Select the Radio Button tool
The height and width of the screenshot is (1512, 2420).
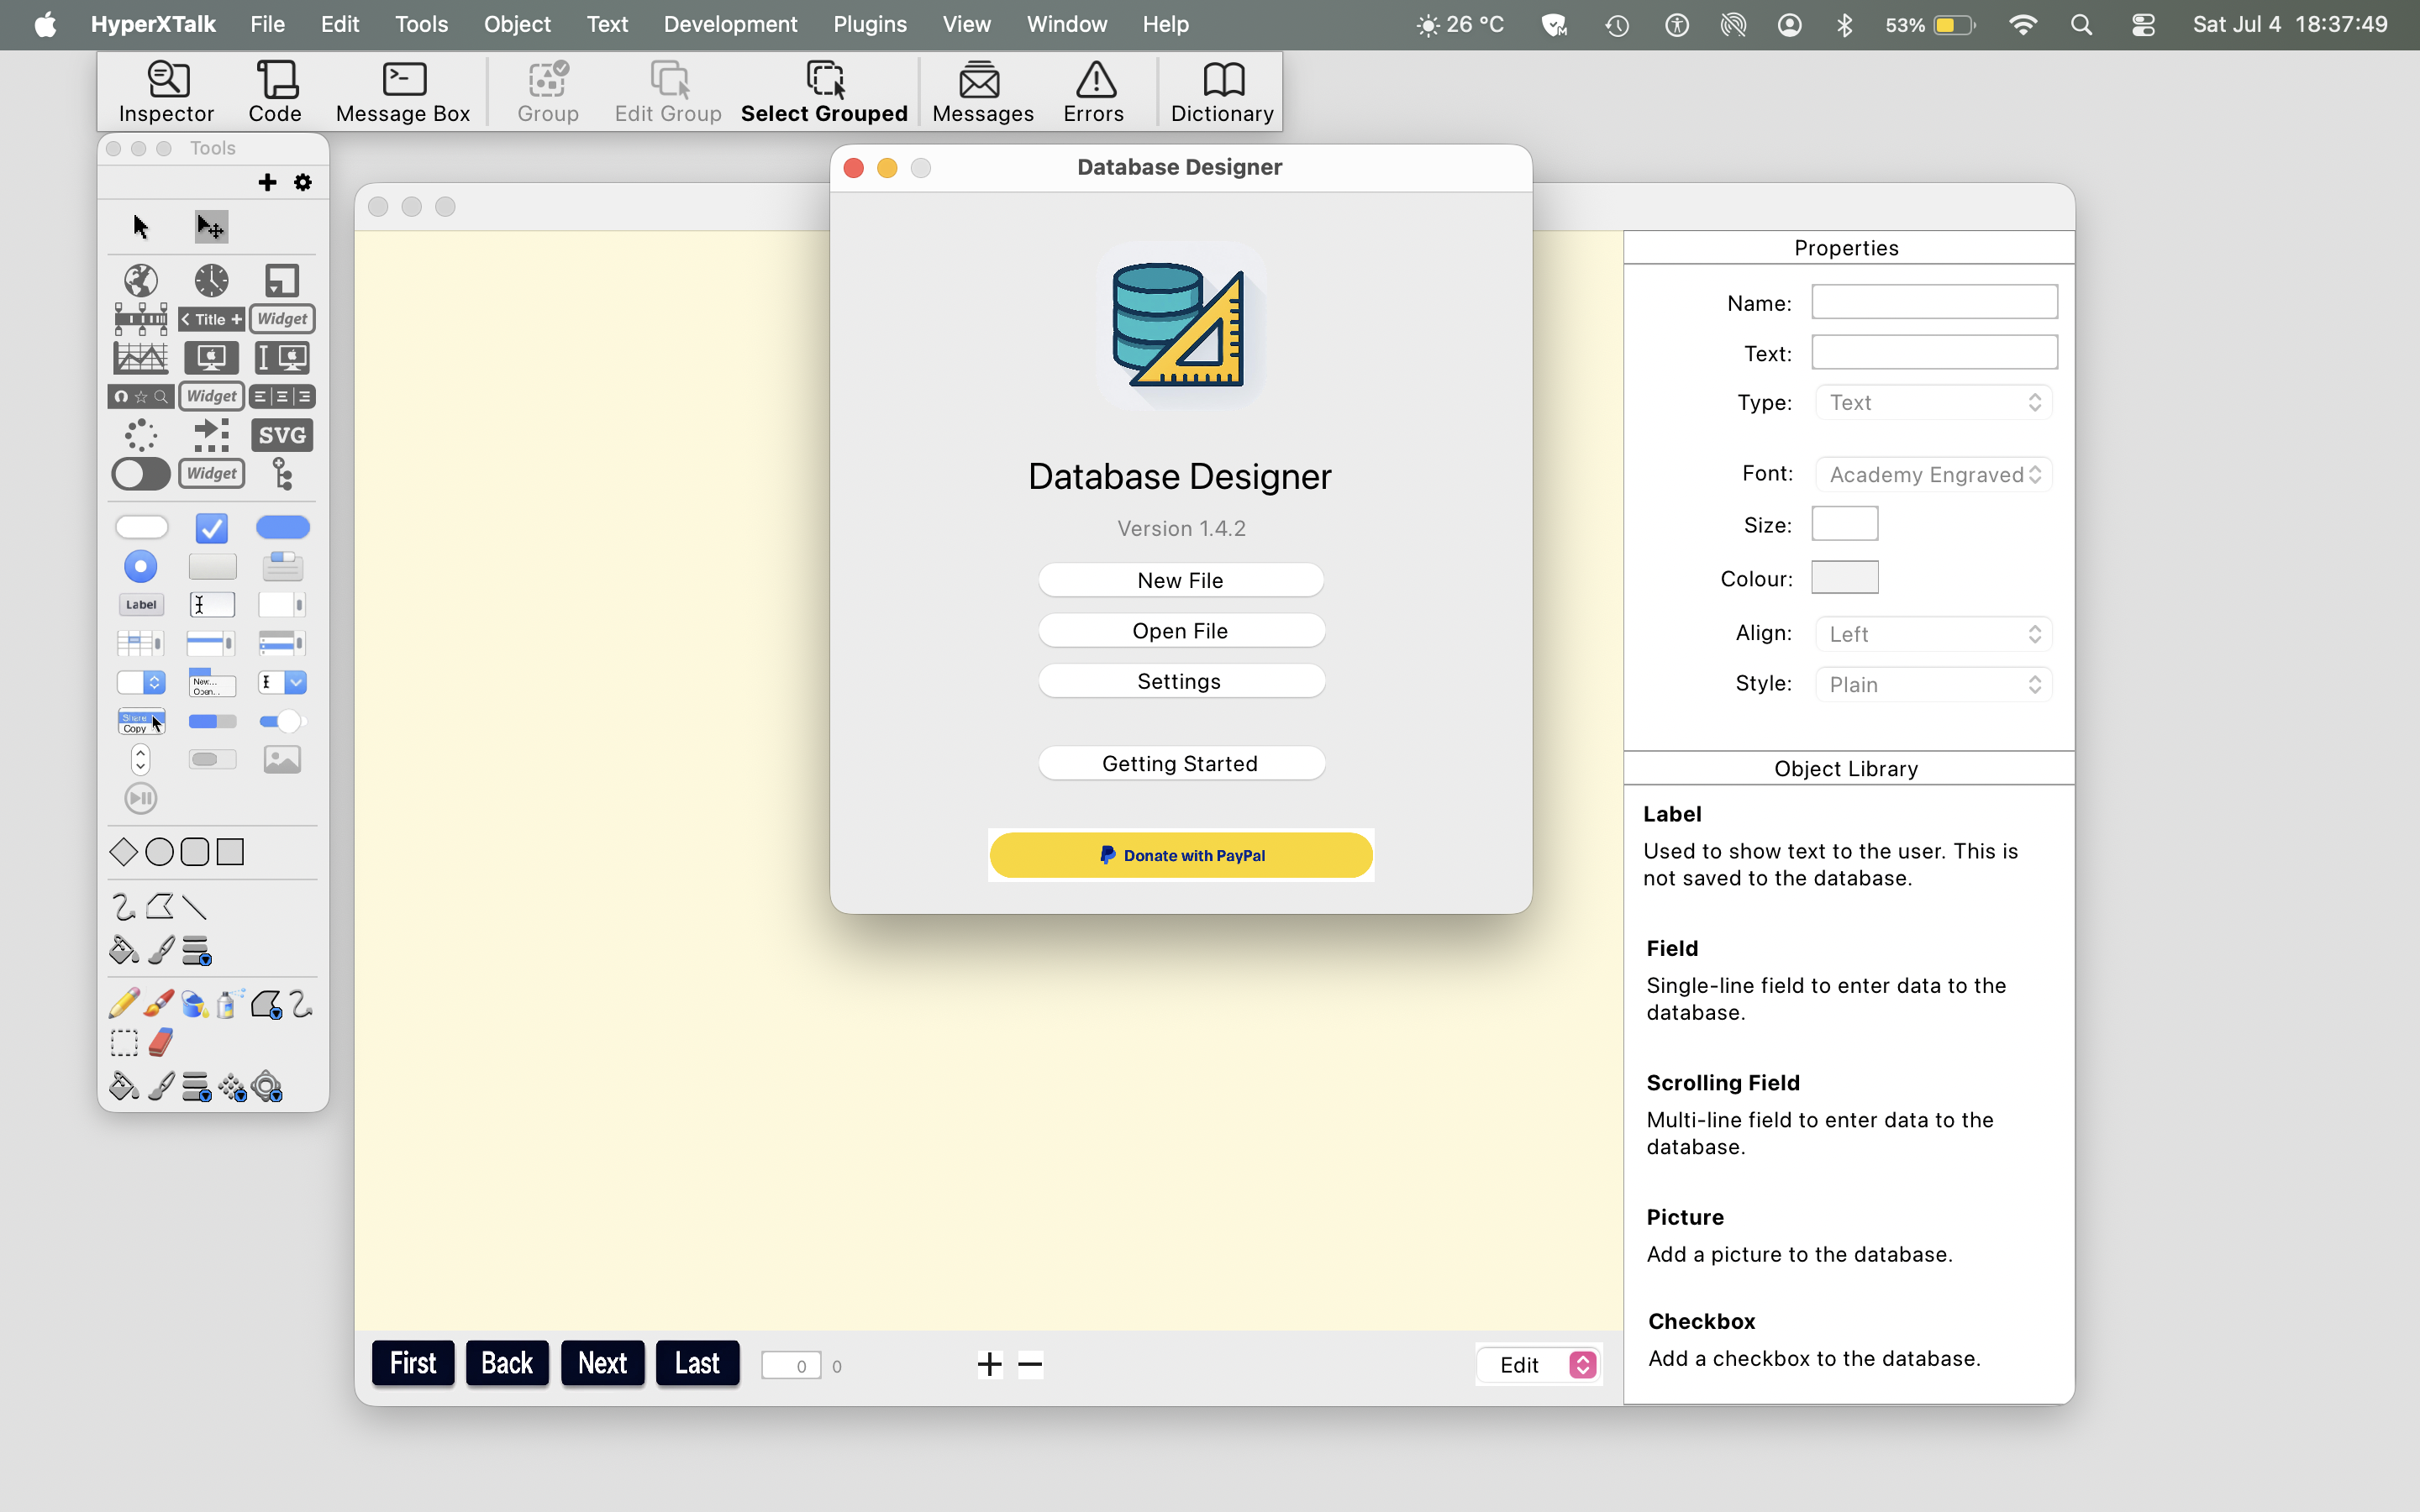tap(141, 566)
